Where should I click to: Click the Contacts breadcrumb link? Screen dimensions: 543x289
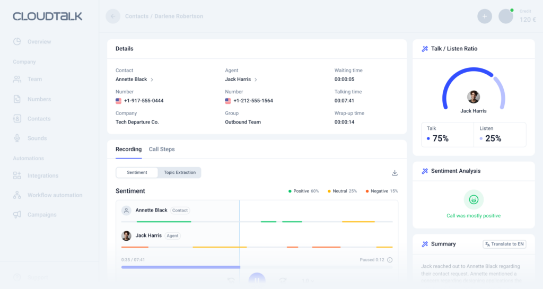pyautogui.click(x=136, y=16)
